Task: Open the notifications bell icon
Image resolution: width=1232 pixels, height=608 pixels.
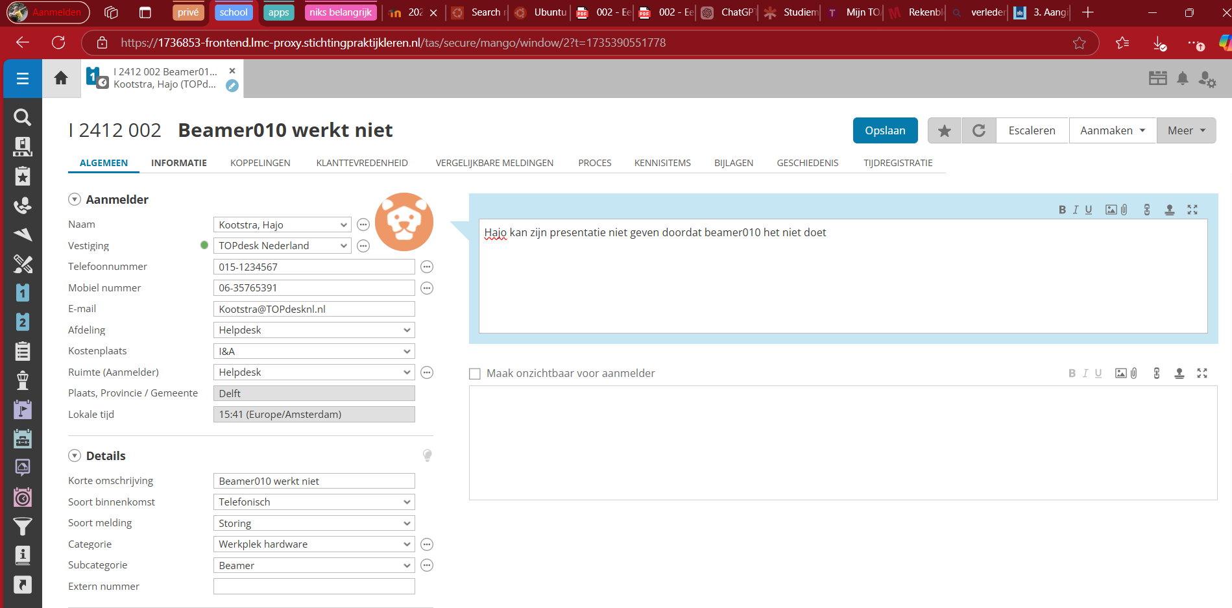Action: (1183, 79)
